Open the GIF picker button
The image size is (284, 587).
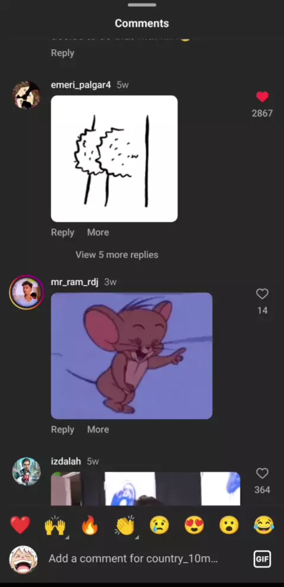pyautogui.click(x=262, y=559)
